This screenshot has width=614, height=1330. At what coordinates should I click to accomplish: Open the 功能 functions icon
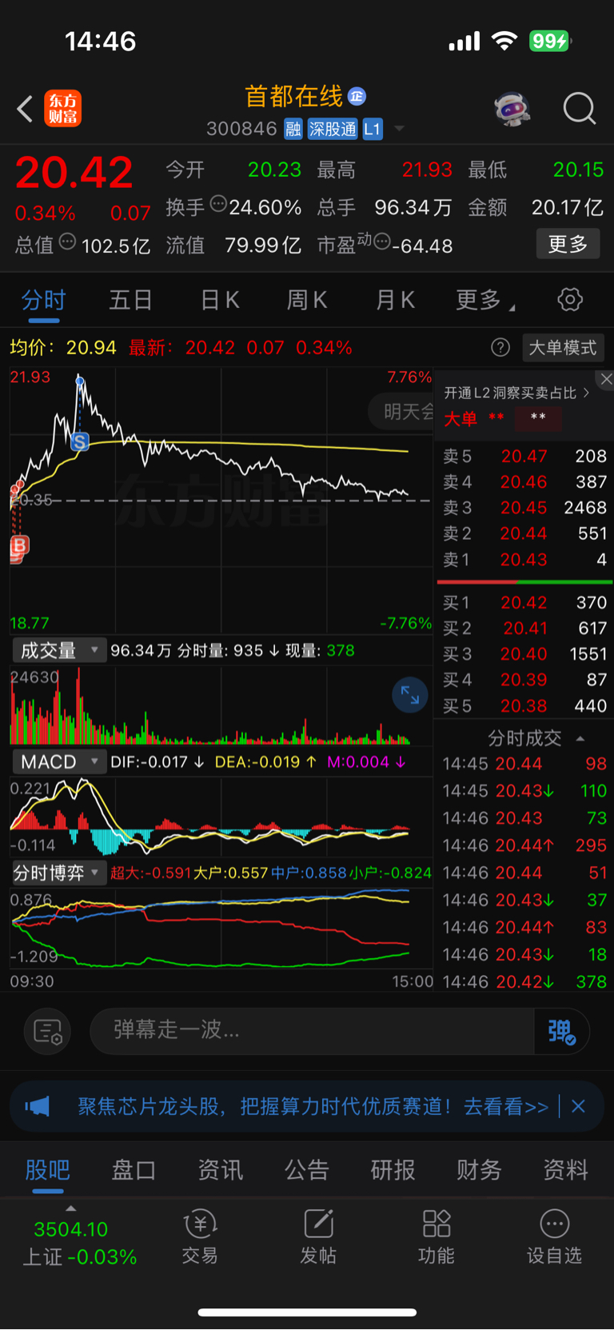tap(437, 1237)
